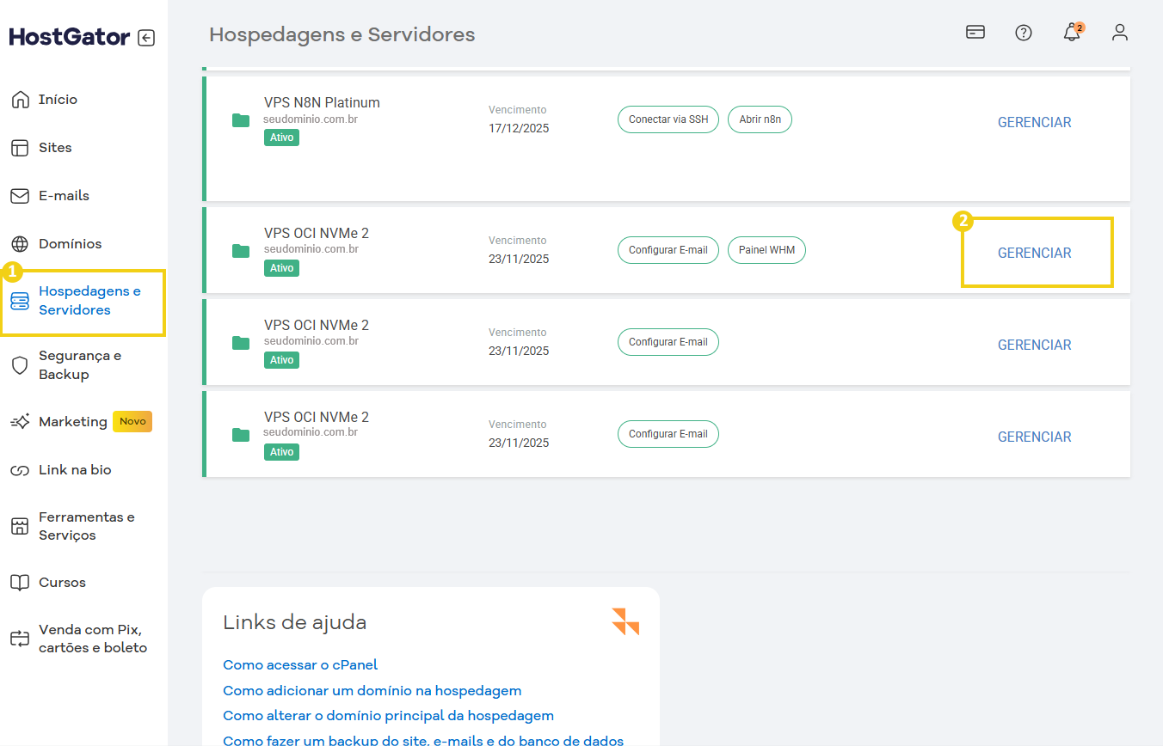Click the Marketing megaphone icon
Screen dimensions: 1163x746
click(17, 421)
